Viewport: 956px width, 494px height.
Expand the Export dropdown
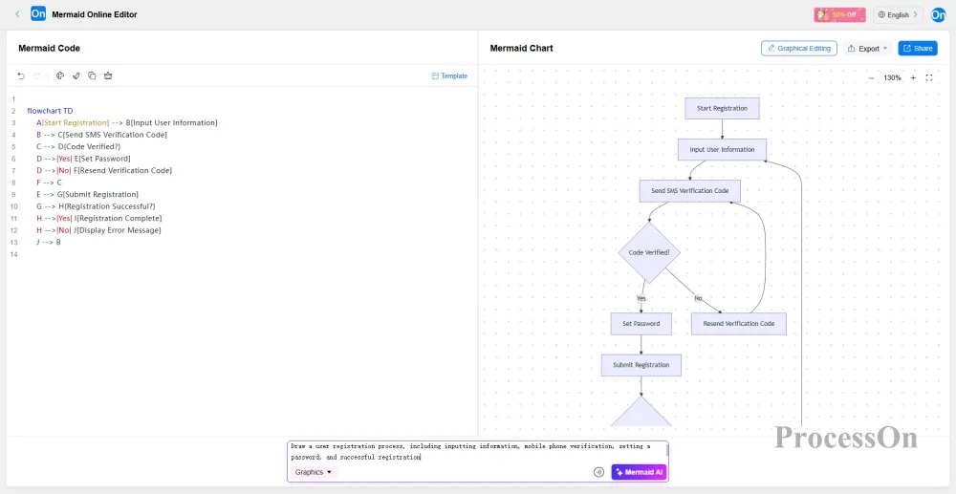pyautogui.click(x=868, y=48)
